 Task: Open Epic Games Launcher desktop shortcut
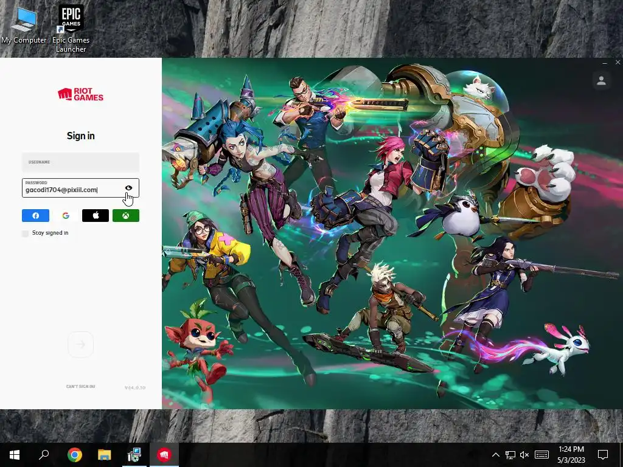tap(71, 29)
